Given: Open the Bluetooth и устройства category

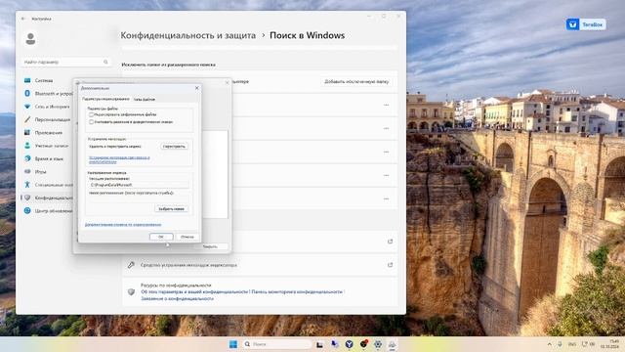Looking at the screenshot, I should pos(47,94).
